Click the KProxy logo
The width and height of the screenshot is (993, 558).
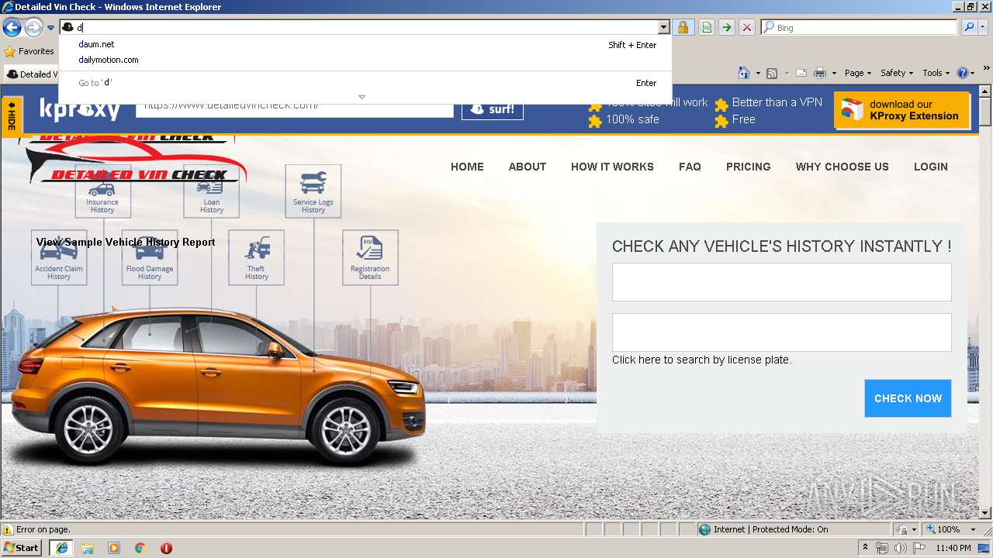click(x=80, y=109)
